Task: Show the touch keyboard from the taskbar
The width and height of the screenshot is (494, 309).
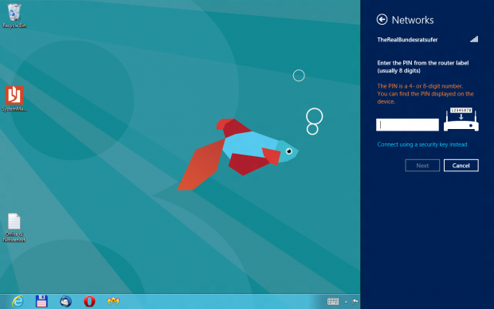Action: [x=333, y=302]
